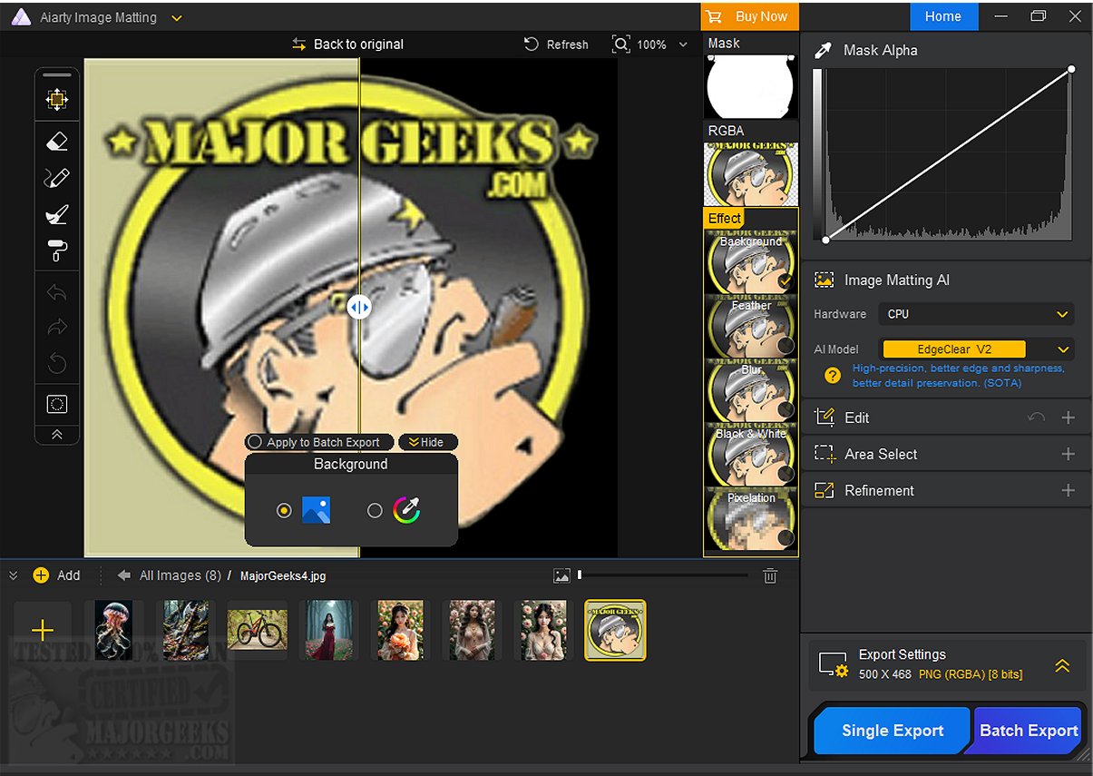Click the reset icon in the left toolbar
This screenshot has height=776, width=1093.
(57, 364)
